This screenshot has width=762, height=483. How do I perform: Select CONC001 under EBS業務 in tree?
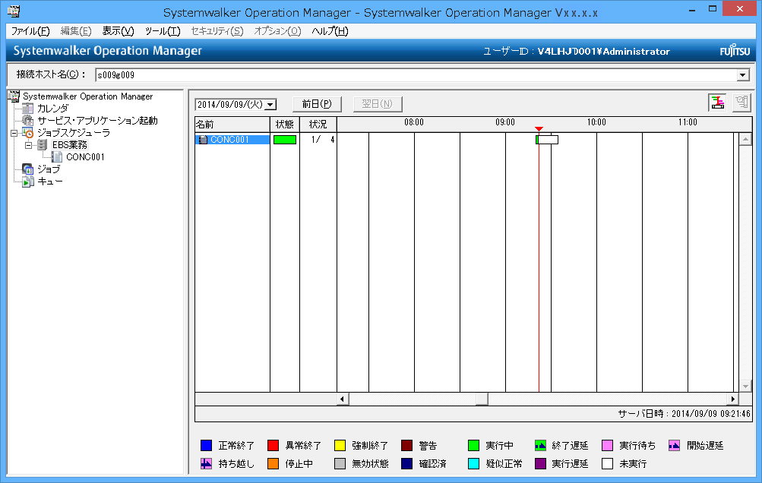click(85, 157)
